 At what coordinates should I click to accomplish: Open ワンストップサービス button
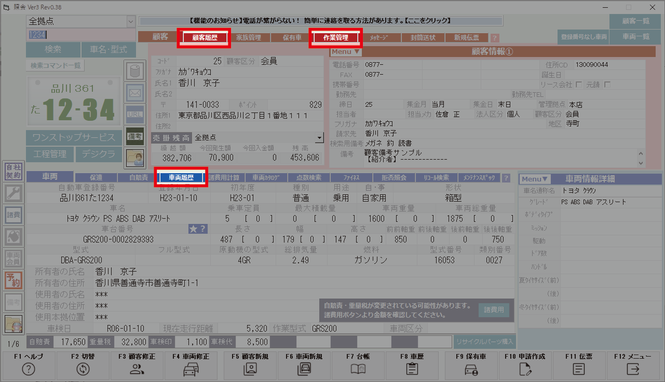click(73, 138)
